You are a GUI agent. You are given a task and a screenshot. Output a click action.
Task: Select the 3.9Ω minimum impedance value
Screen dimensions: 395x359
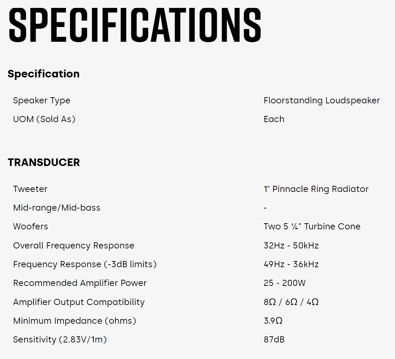click(273, 321)
